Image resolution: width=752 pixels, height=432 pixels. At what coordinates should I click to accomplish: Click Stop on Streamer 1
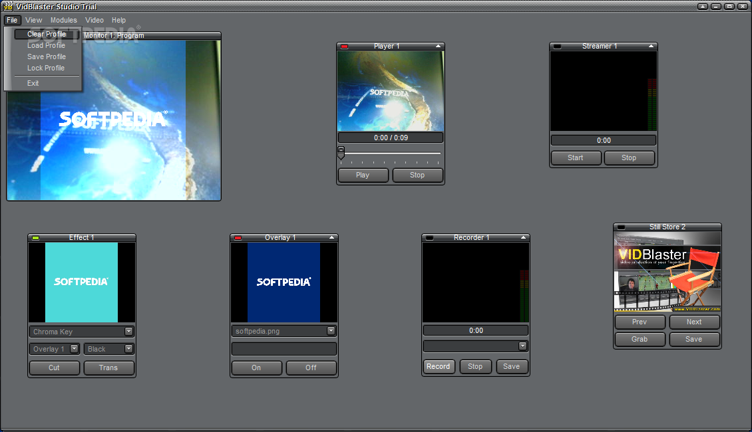click(630, 158)
